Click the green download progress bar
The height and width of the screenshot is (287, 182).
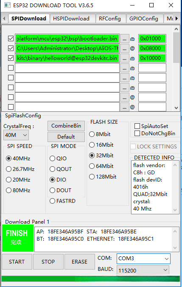[91, 279]
